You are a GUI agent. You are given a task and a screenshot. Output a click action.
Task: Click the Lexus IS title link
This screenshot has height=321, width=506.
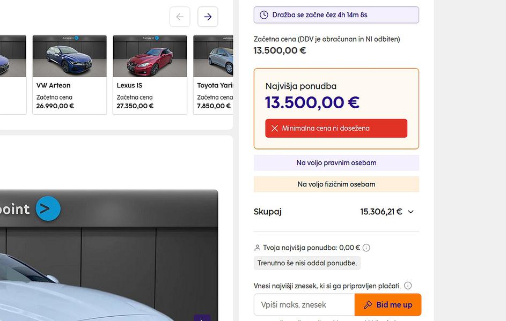[129, 85]
